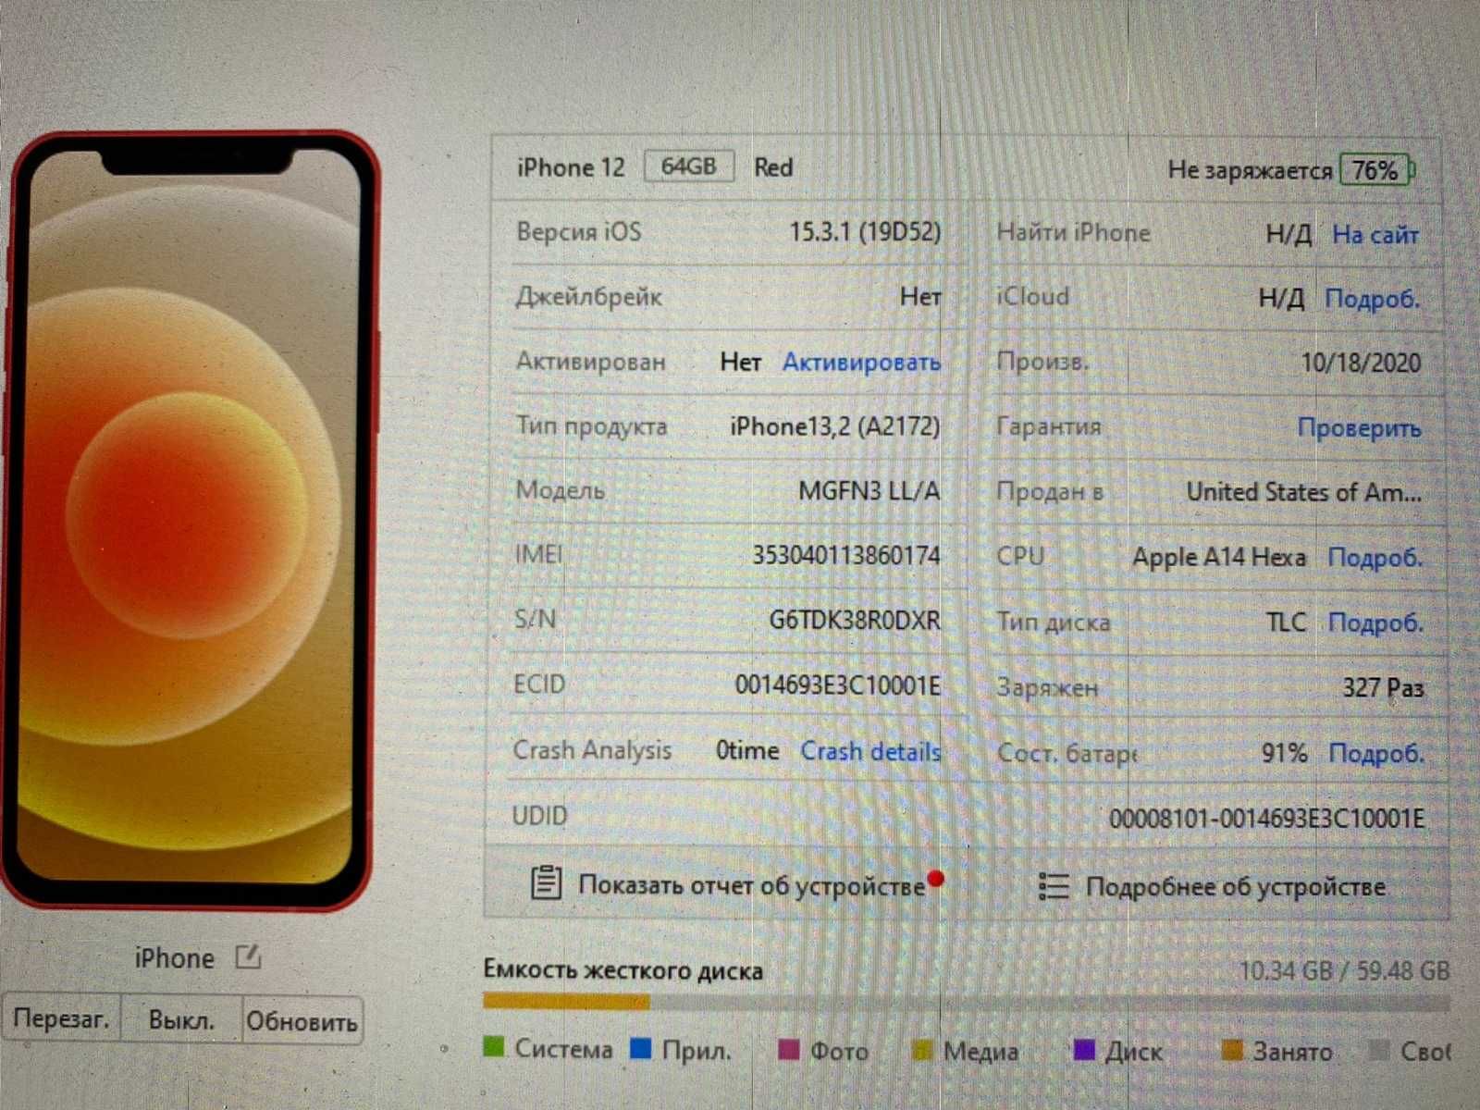1480x1110 pixels.
Task: Open battery state Подроб. link
Action: (1376, 753)
